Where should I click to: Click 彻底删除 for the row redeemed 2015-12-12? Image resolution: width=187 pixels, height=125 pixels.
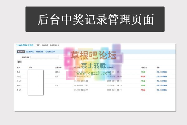pyautogui.click(x=164, y=72)
